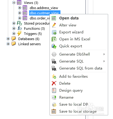The image size is (113, 119).
Task: Click the Generate DbShell gear icon
Action: tap(54, 54)
